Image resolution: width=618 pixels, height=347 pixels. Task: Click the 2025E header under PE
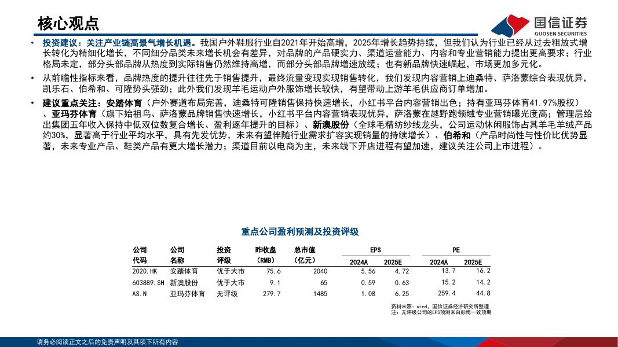[473, 262]
